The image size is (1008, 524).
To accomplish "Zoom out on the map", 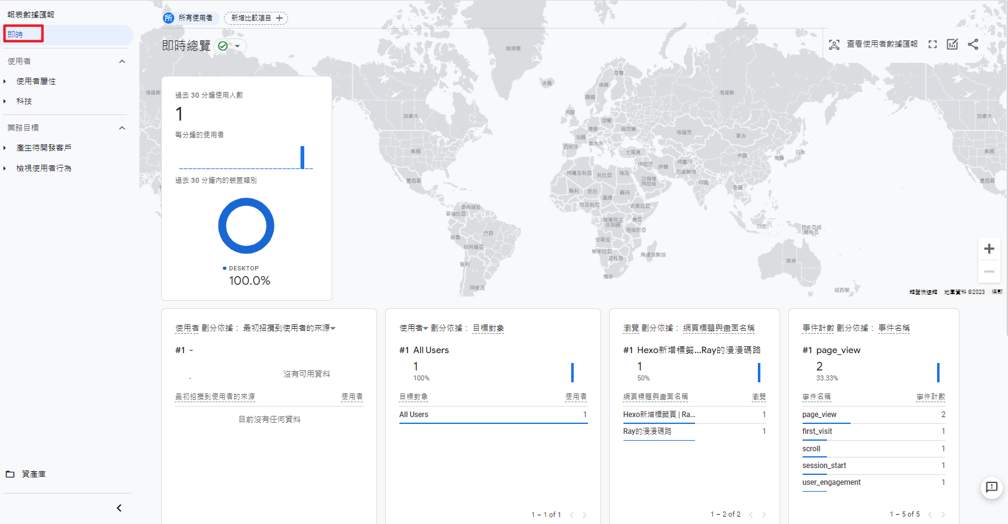I will (x=989, y=272).
